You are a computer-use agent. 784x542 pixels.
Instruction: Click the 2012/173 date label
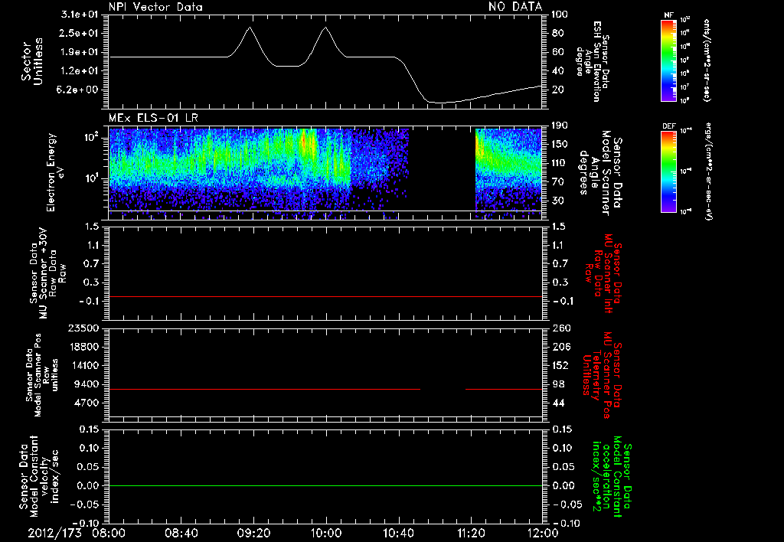pos(55,532)
